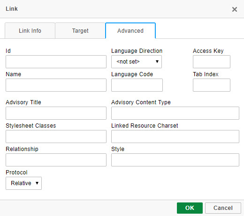The width and height of the screenshot is (244, 216).
Task: Focus the Relationship input field
Action: (56, 160)
